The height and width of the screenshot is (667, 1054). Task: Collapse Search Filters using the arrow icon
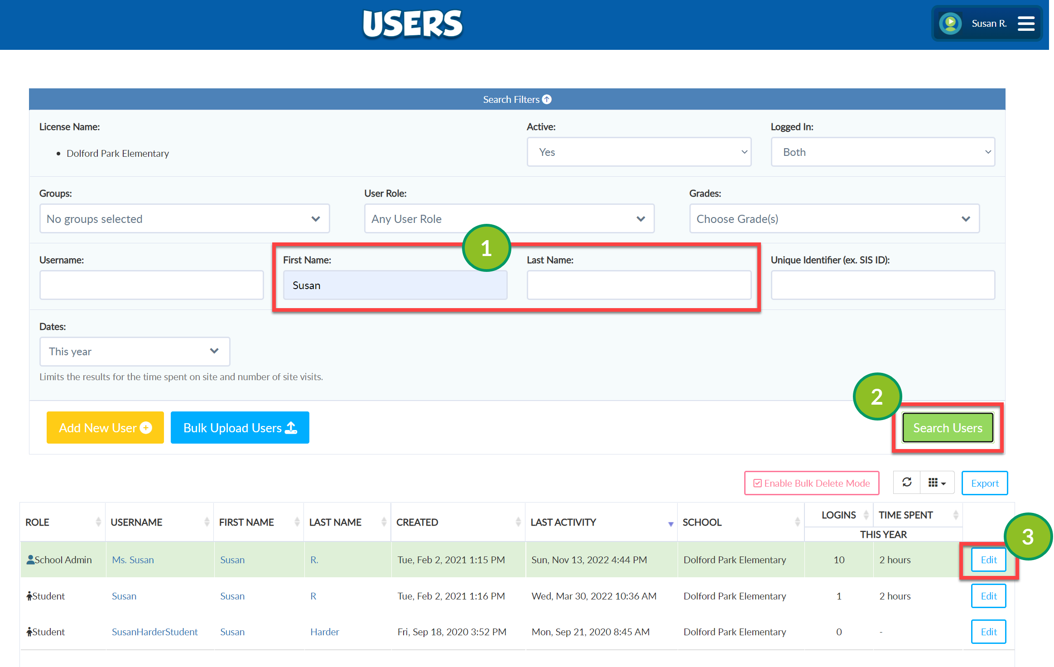pyautogui.click(x=547, y=99)
